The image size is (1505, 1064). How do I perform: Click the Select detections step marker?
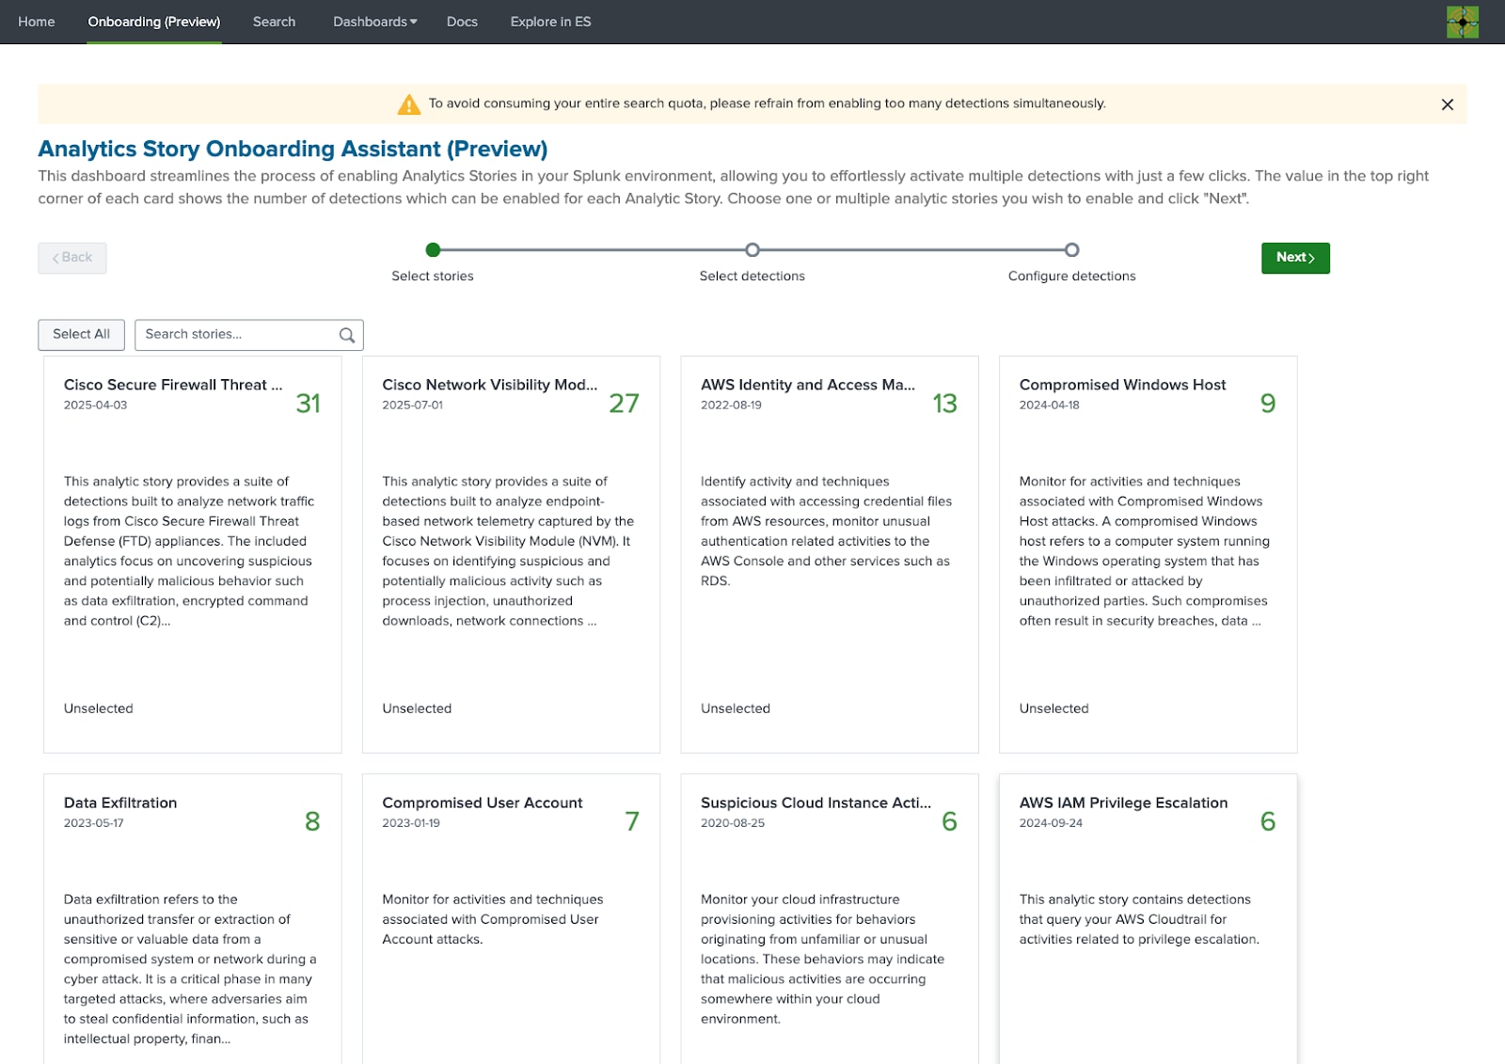coord(752,250)
